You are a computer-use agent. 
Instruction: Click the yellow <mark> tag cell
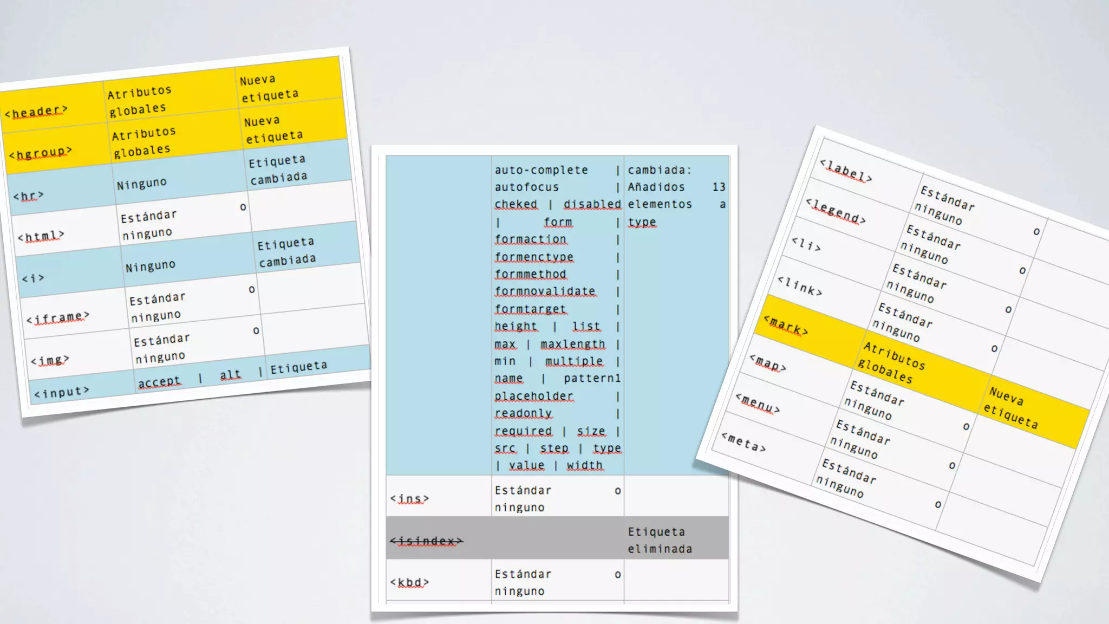click(x=786, y=326)
